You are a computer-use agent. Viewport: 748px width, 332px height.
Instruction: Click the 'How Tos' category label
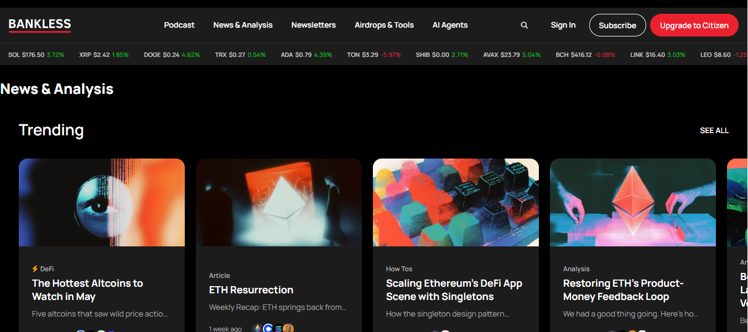tap(399, 269)
